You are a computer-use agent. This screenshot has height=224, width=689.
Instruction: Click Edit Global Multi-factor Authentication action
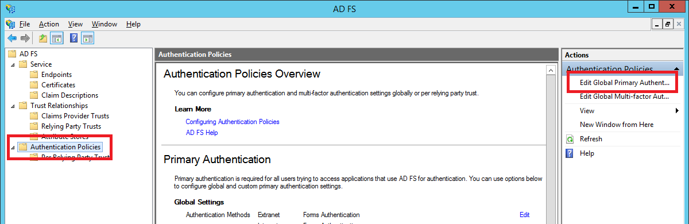[x=624, y=96]
